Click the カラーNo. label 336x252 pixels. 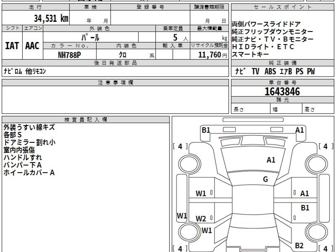click(70, 46)
